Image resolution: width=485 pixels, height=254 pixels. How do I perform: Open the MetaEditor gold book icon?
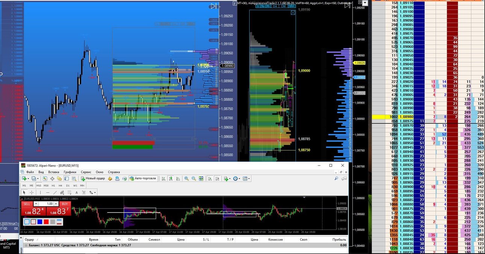(110, 178)
